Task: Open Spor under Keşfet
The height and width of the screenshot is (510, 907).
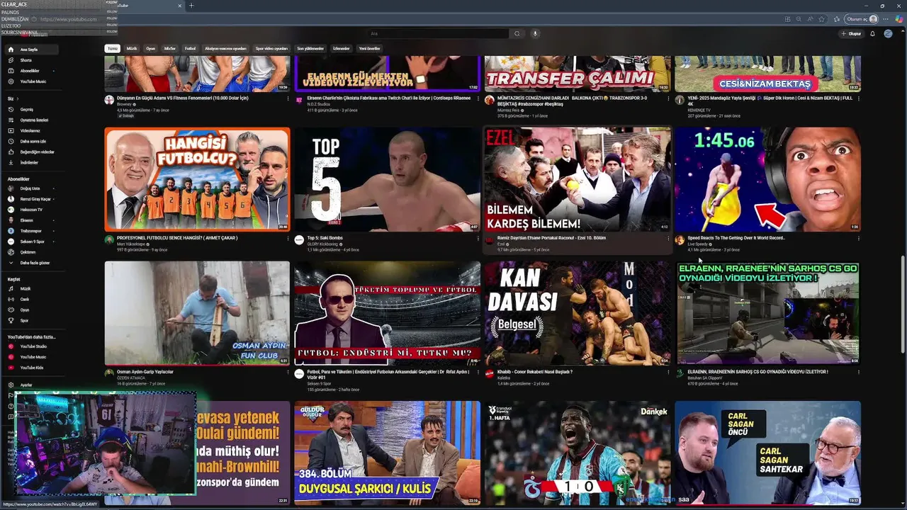Action: click(x=32, y=320)
